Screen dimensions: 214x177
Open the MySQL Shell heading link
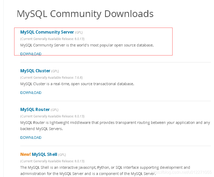click(x=44, y=155)
